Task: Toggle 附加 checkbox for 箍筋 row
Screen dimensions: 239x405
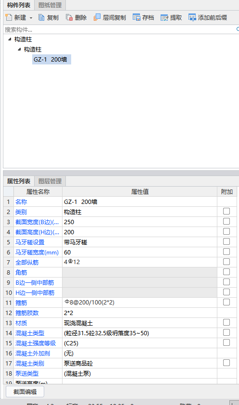Action: (226, 302)
